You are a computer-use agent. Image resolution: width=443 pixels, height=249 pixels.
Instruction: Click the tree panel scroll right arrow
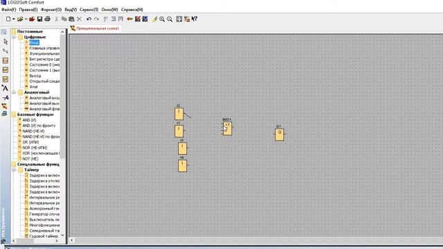click(57, 241)
